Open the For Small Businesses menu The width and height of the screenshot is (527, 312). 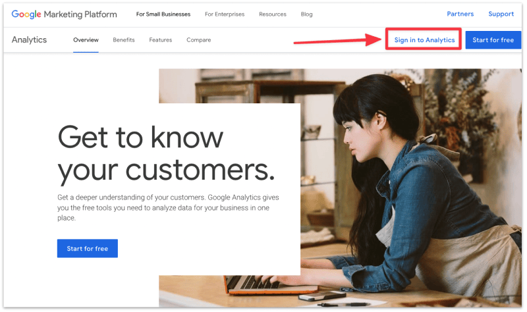163,14
